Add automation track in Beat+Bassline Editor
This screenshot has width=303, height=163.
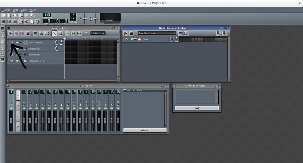[x=187, y=34]
